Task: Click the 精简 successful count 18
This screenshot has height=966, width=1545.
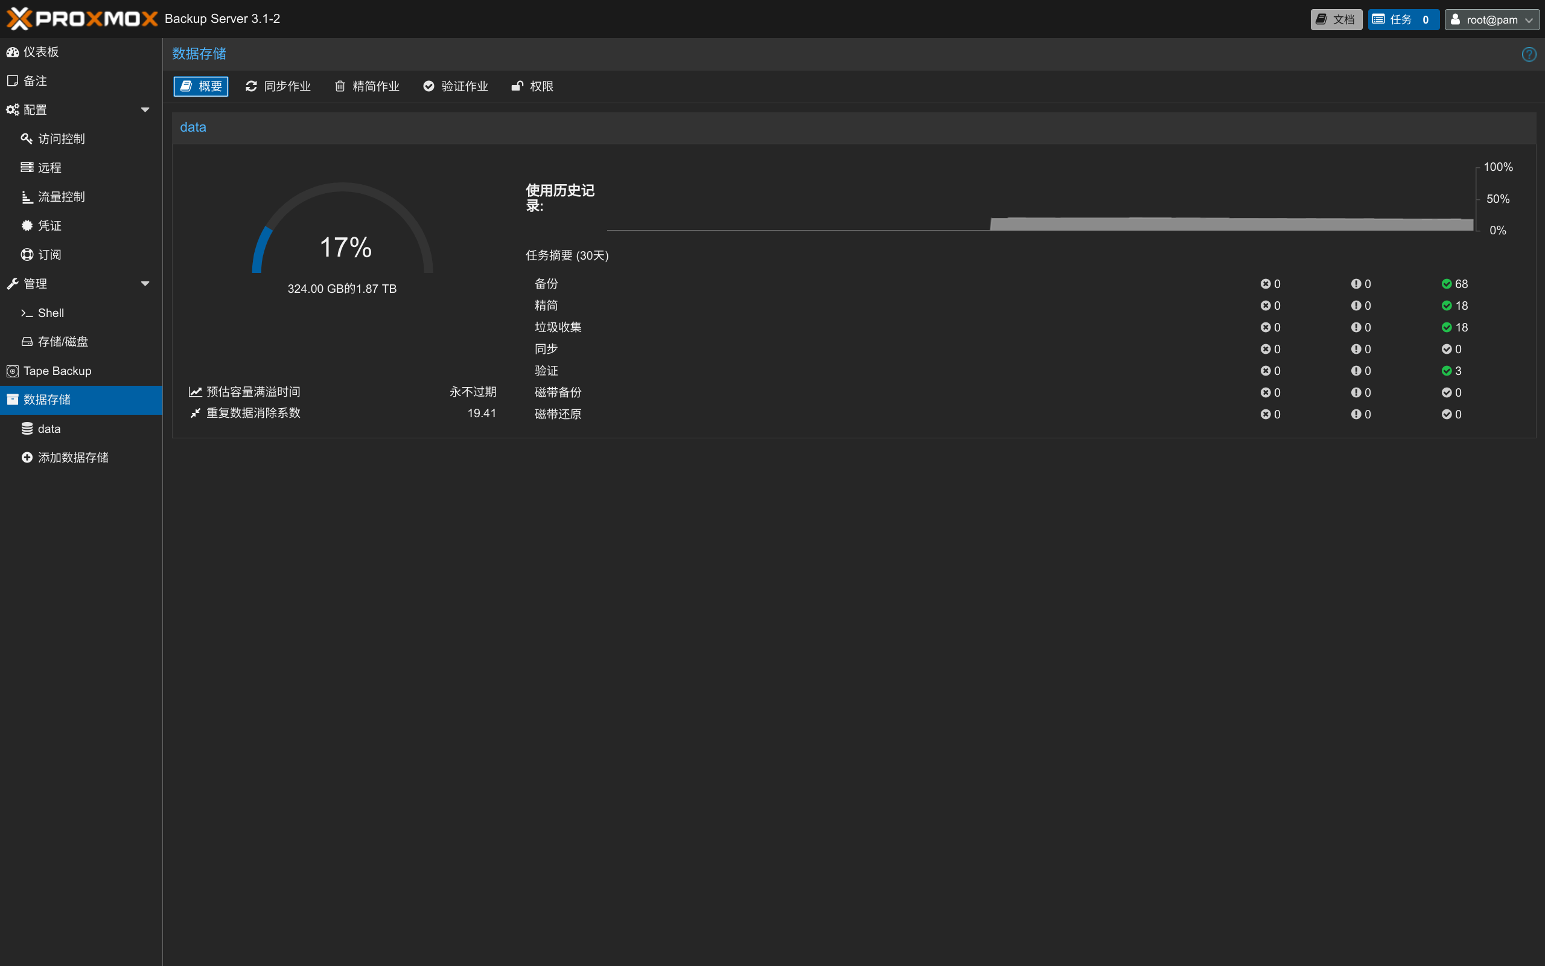Action: tap(1461, 305)
